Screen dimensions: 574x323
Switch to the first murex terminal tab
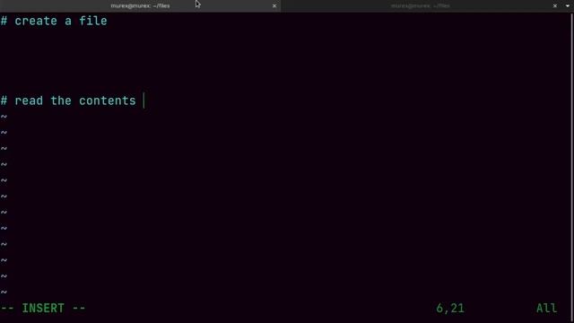pyautogui.click(x=140, y=6)
